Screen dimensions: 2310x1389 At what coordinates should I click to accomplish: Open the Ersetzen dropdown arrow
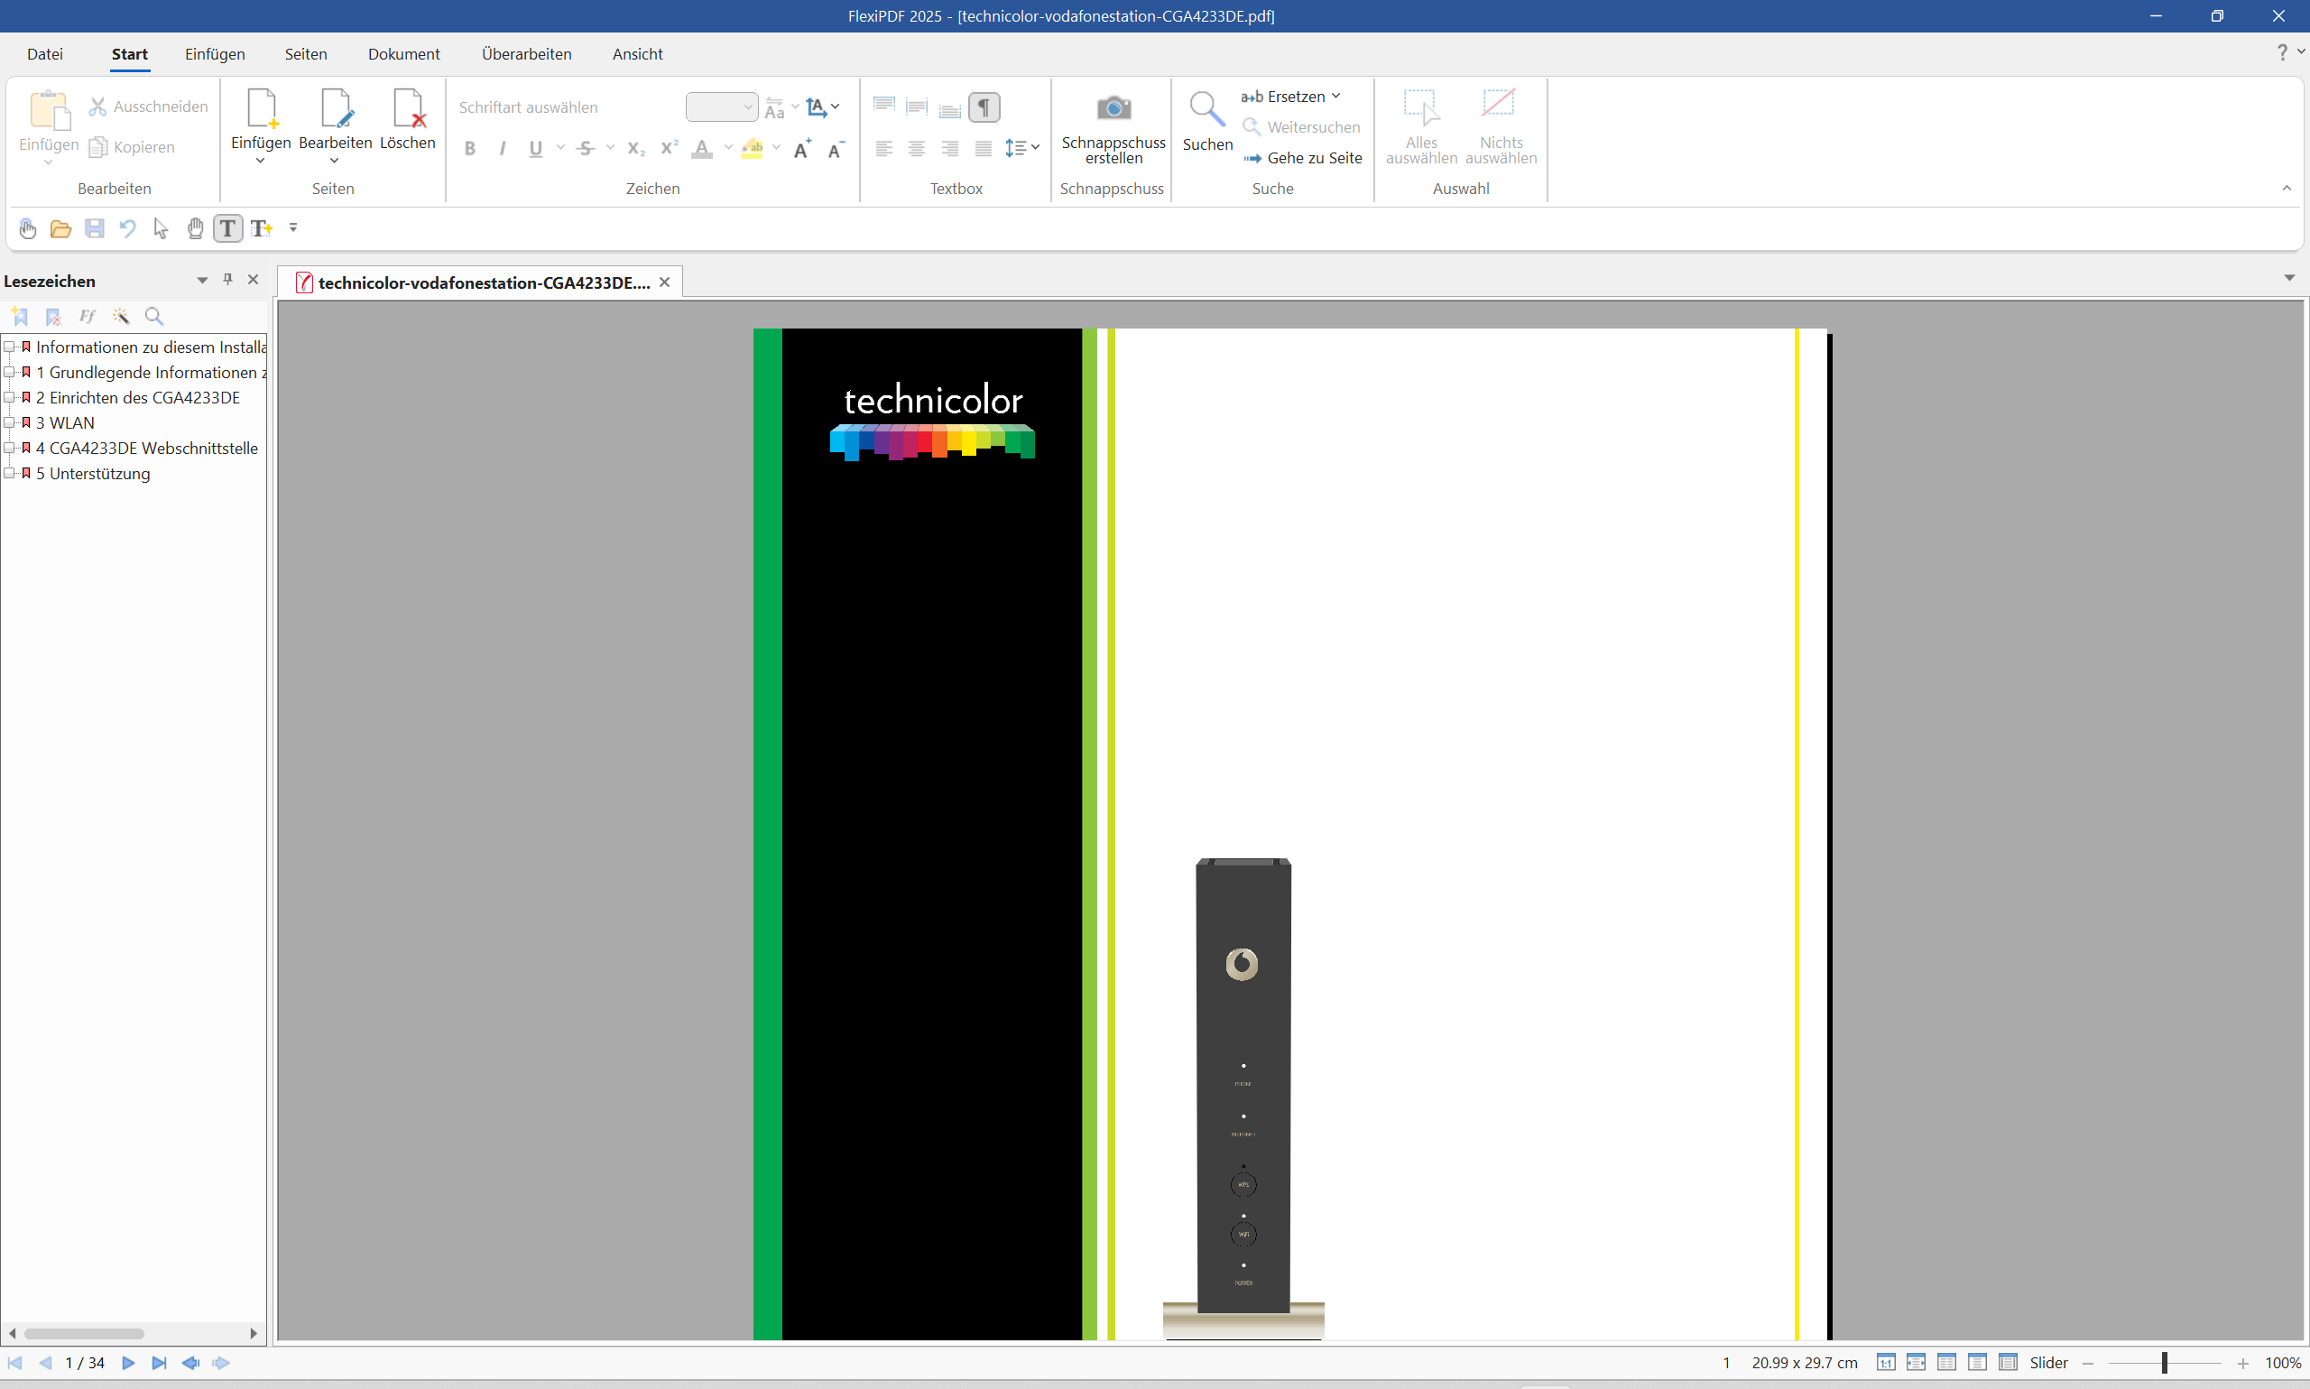coord(1336,97)
